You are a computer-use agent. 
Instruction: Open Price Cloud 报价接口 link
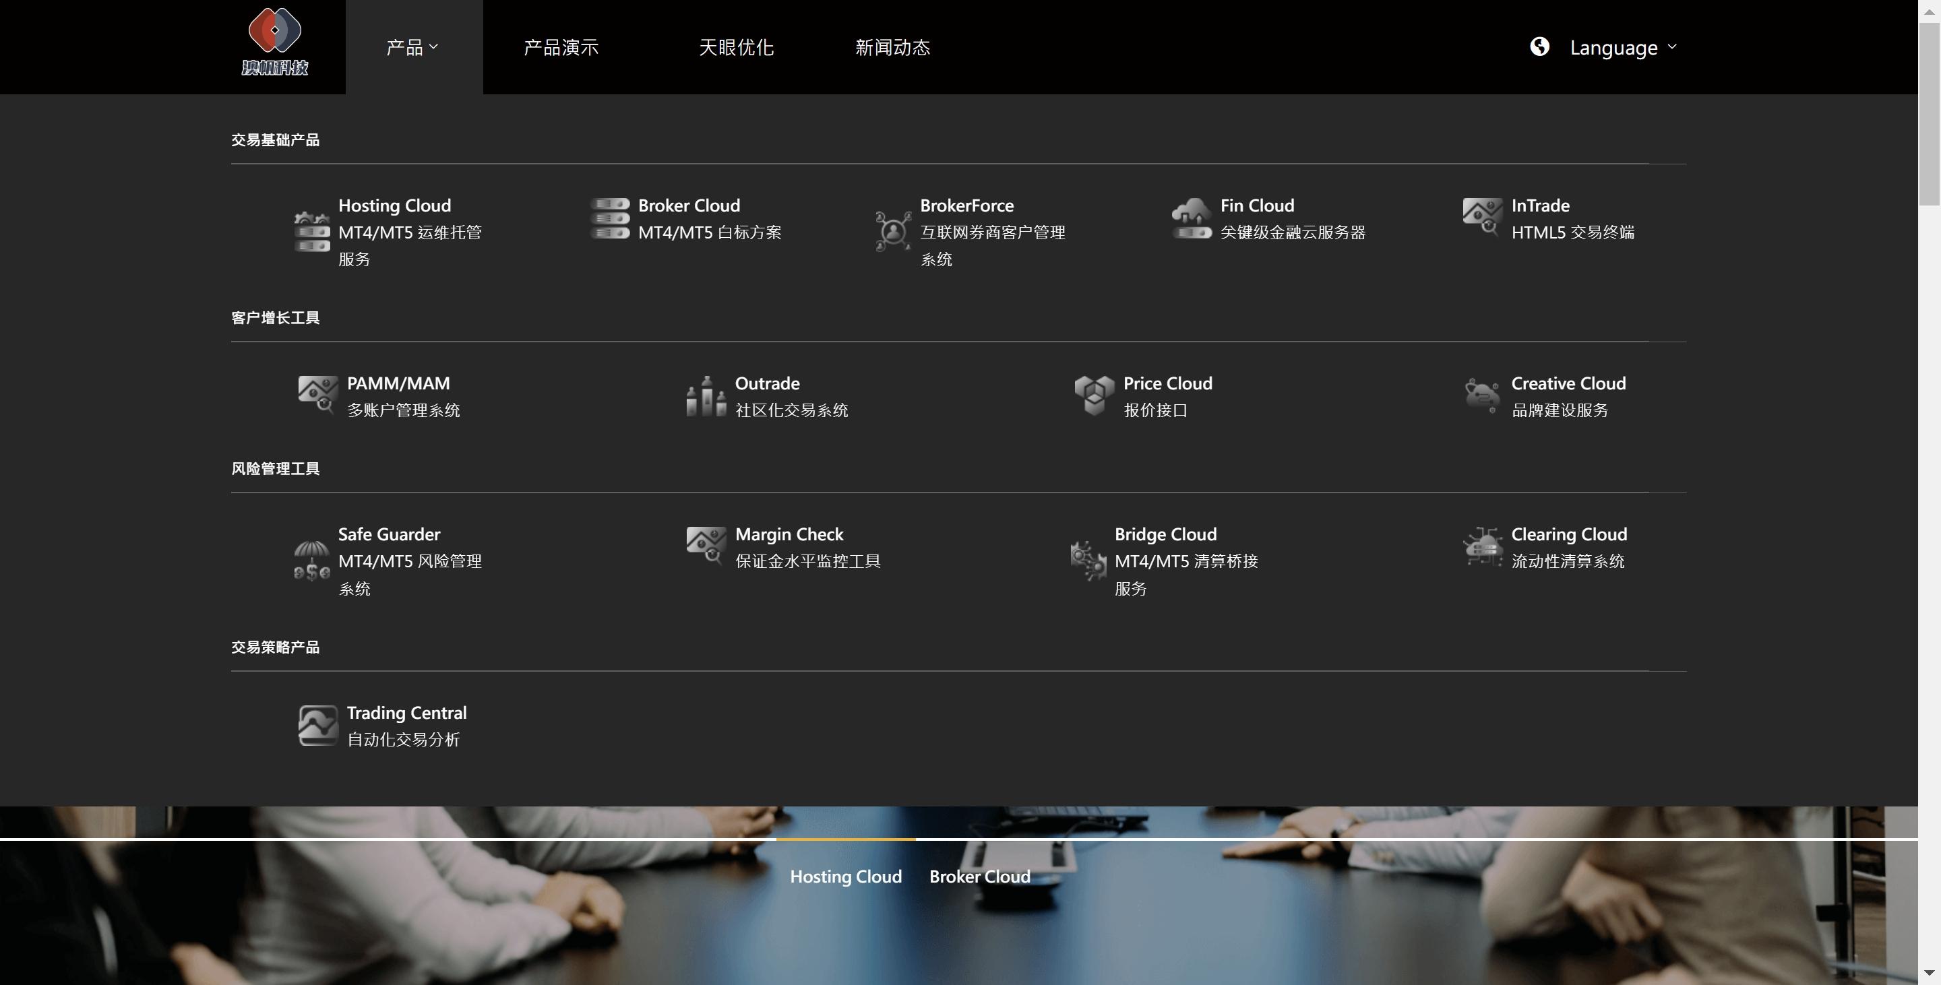click(x=1144, y=396)
